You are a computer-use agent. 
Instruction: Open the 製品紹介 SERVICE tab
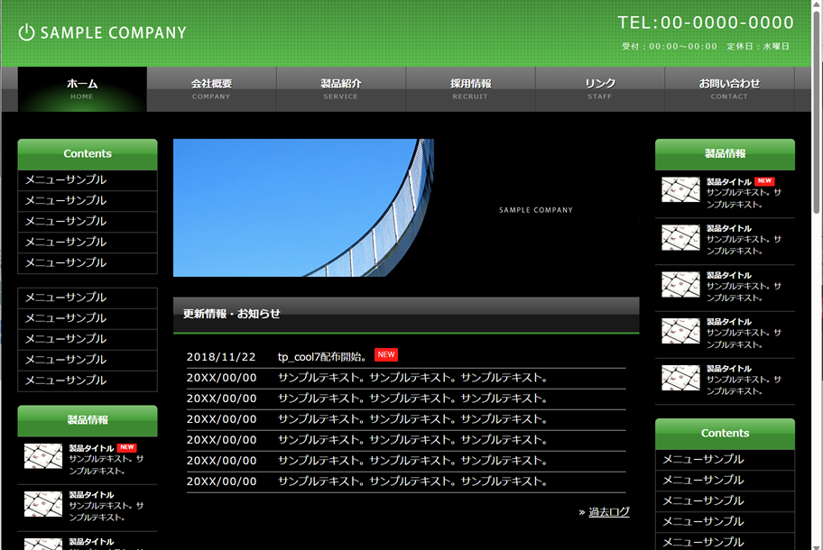click(341, 89)
